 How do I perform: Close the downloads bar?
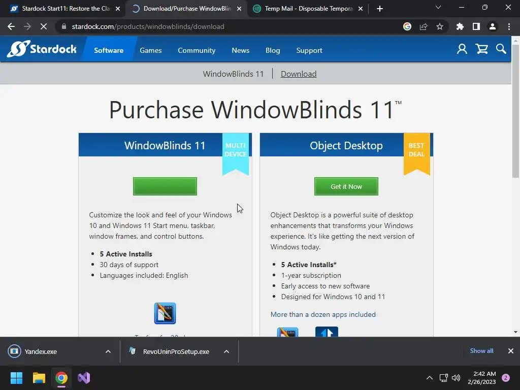511,351
